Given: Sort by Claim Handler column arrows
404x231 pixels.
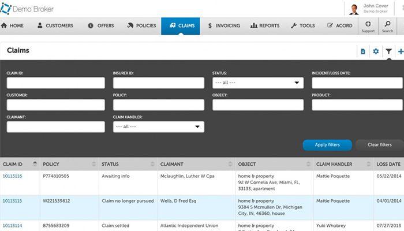Looking at the screenshot, I should point(369,164).
